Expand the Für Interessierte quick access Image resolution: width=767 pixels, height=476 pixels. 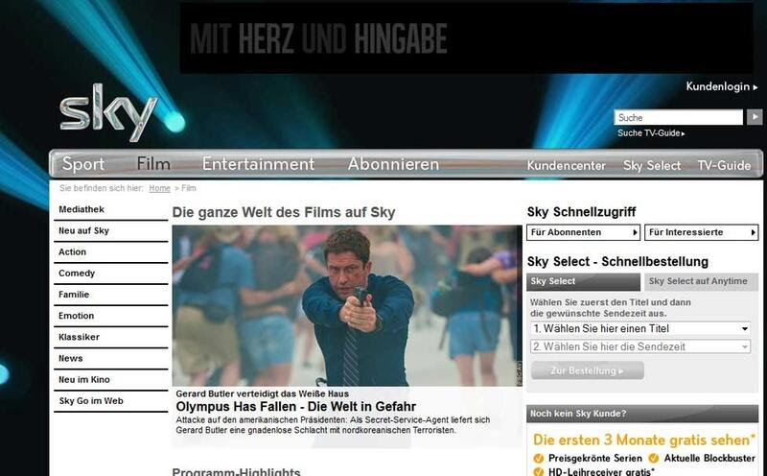702,232
